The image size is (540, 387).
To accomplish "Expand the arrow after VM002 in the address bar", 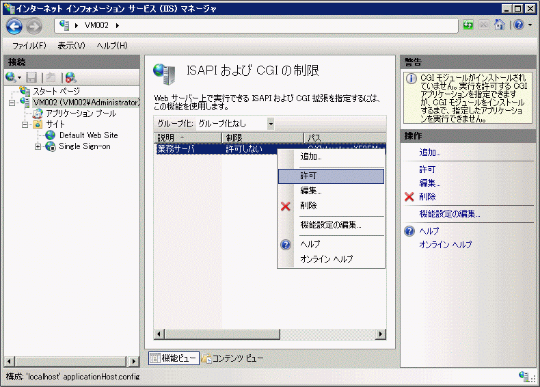I will [117, 25].
